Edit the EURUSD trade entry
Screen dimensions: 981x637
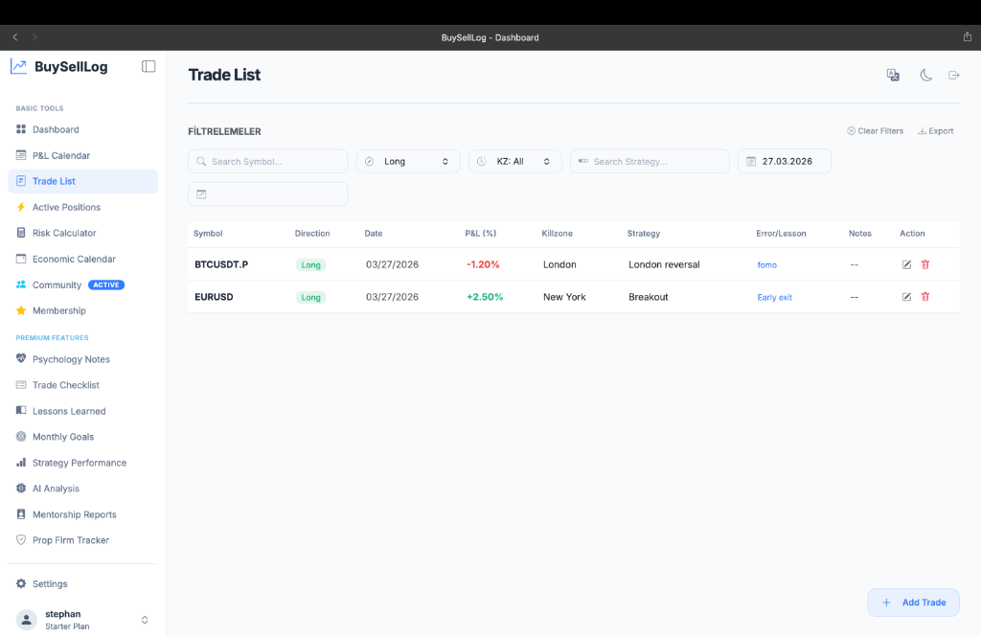pos(906,297)
